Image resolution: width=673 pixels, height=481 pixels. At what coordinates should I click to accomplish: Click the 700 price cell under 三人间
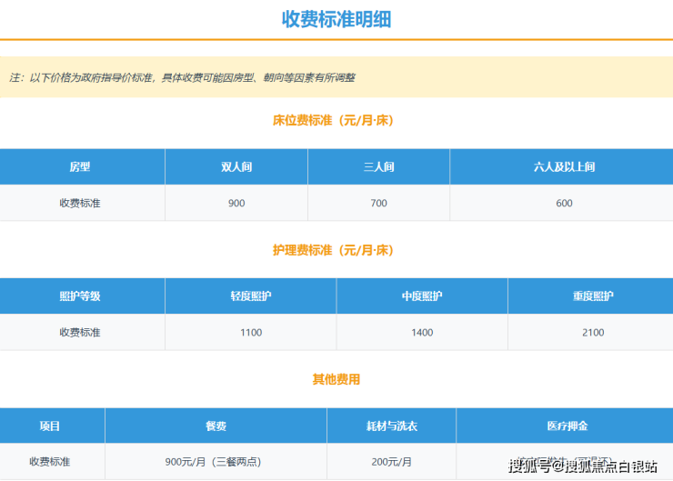pyautogui.click(x=378, y=203)
